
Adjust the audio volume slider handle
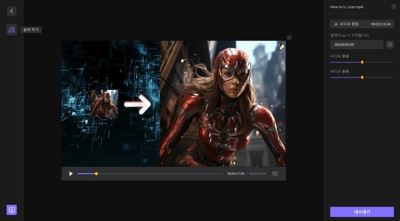coord(362,62)
